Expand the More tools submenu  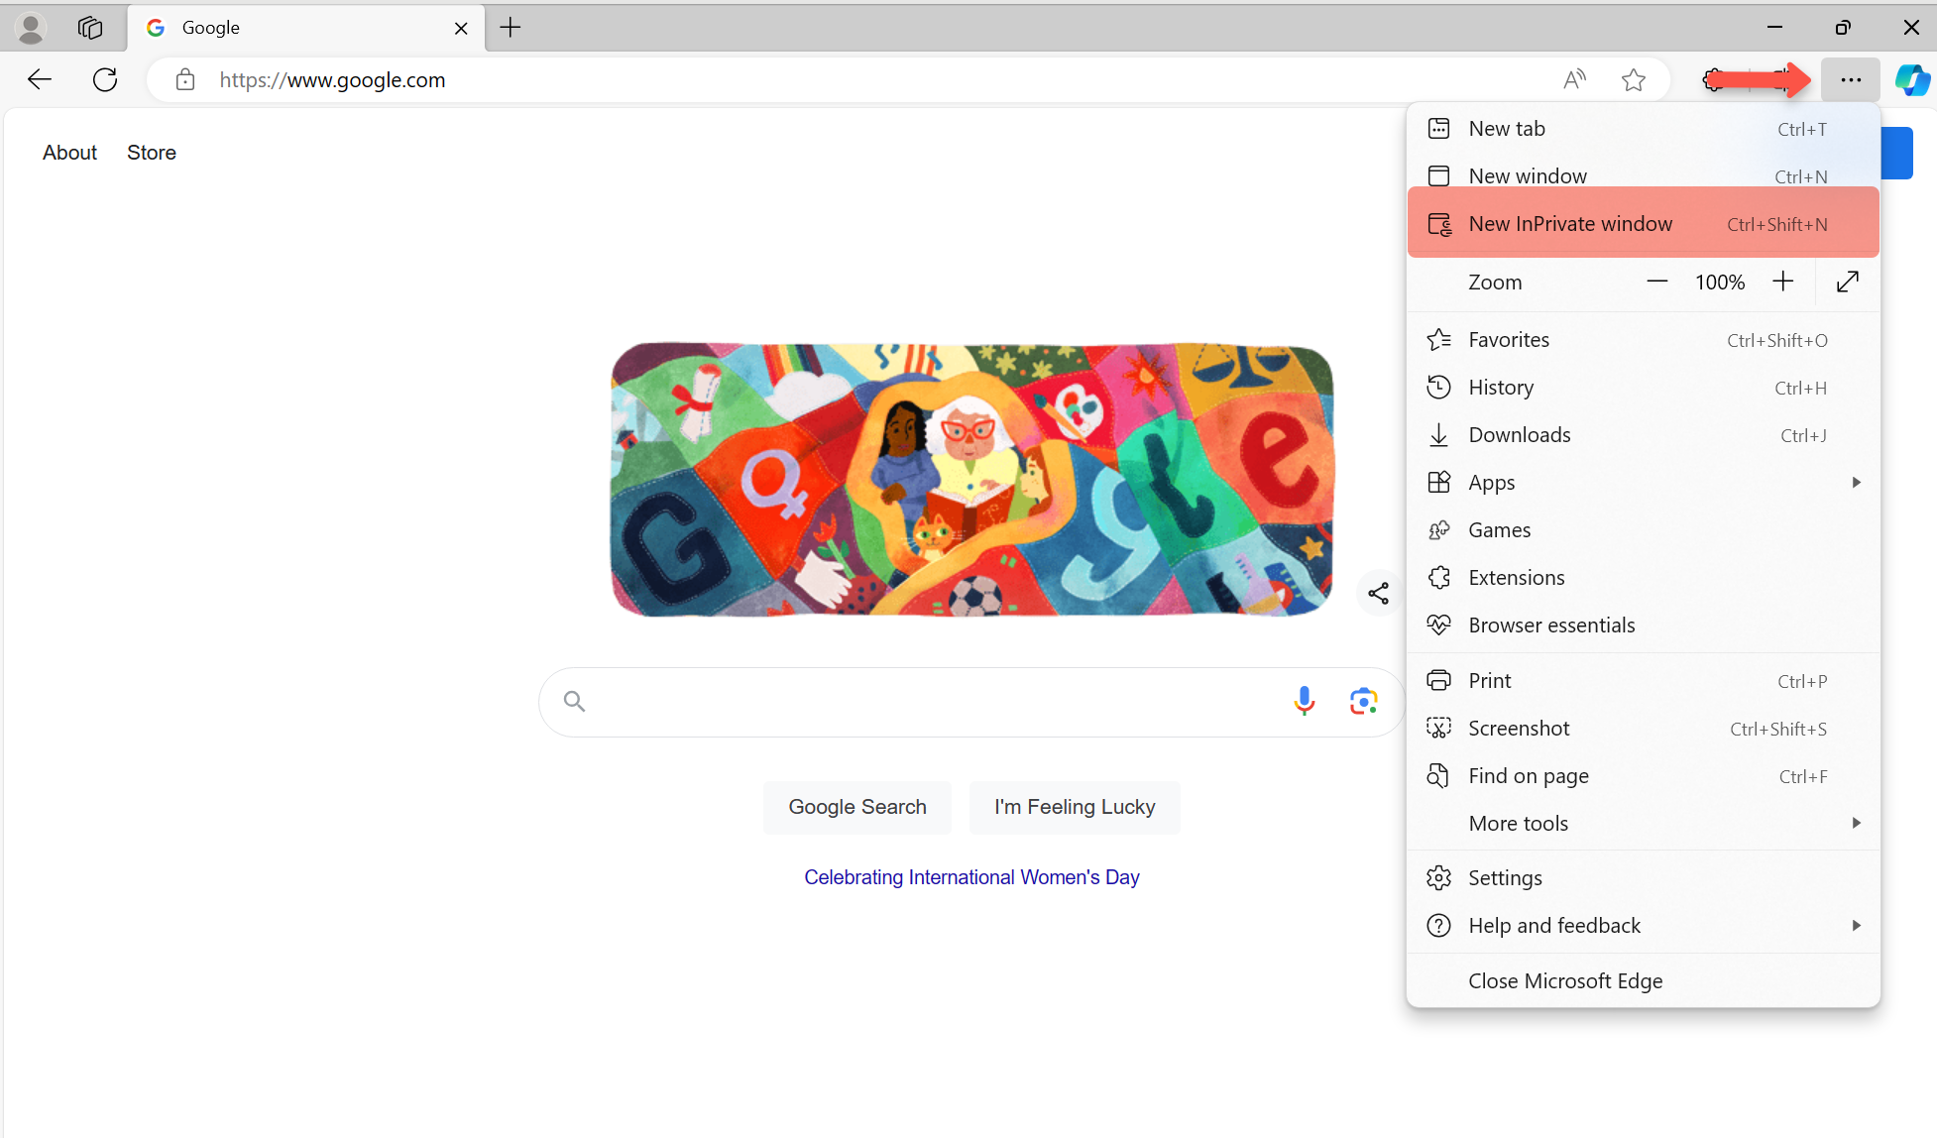[1856, 824]
